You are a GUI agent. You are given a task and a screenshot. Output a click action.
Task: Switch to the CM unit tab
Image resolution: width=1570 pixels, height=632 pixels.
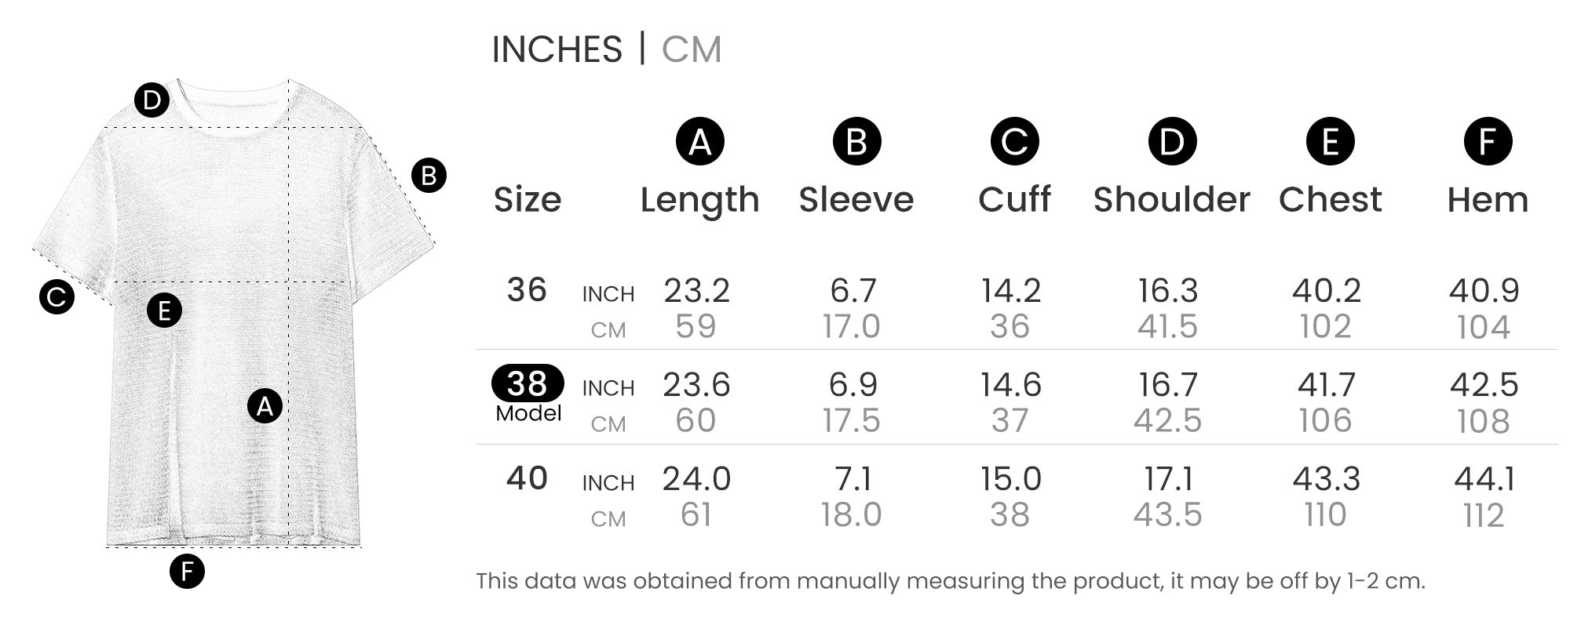tap(691, 49)
